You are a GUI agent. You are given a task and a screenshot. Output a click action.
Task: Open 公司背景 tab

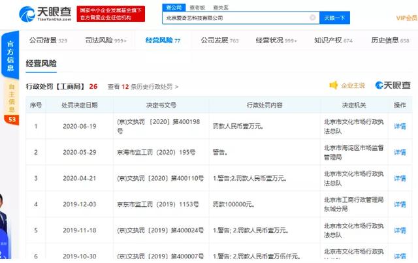pyautogui.click(x=48, y=40)
